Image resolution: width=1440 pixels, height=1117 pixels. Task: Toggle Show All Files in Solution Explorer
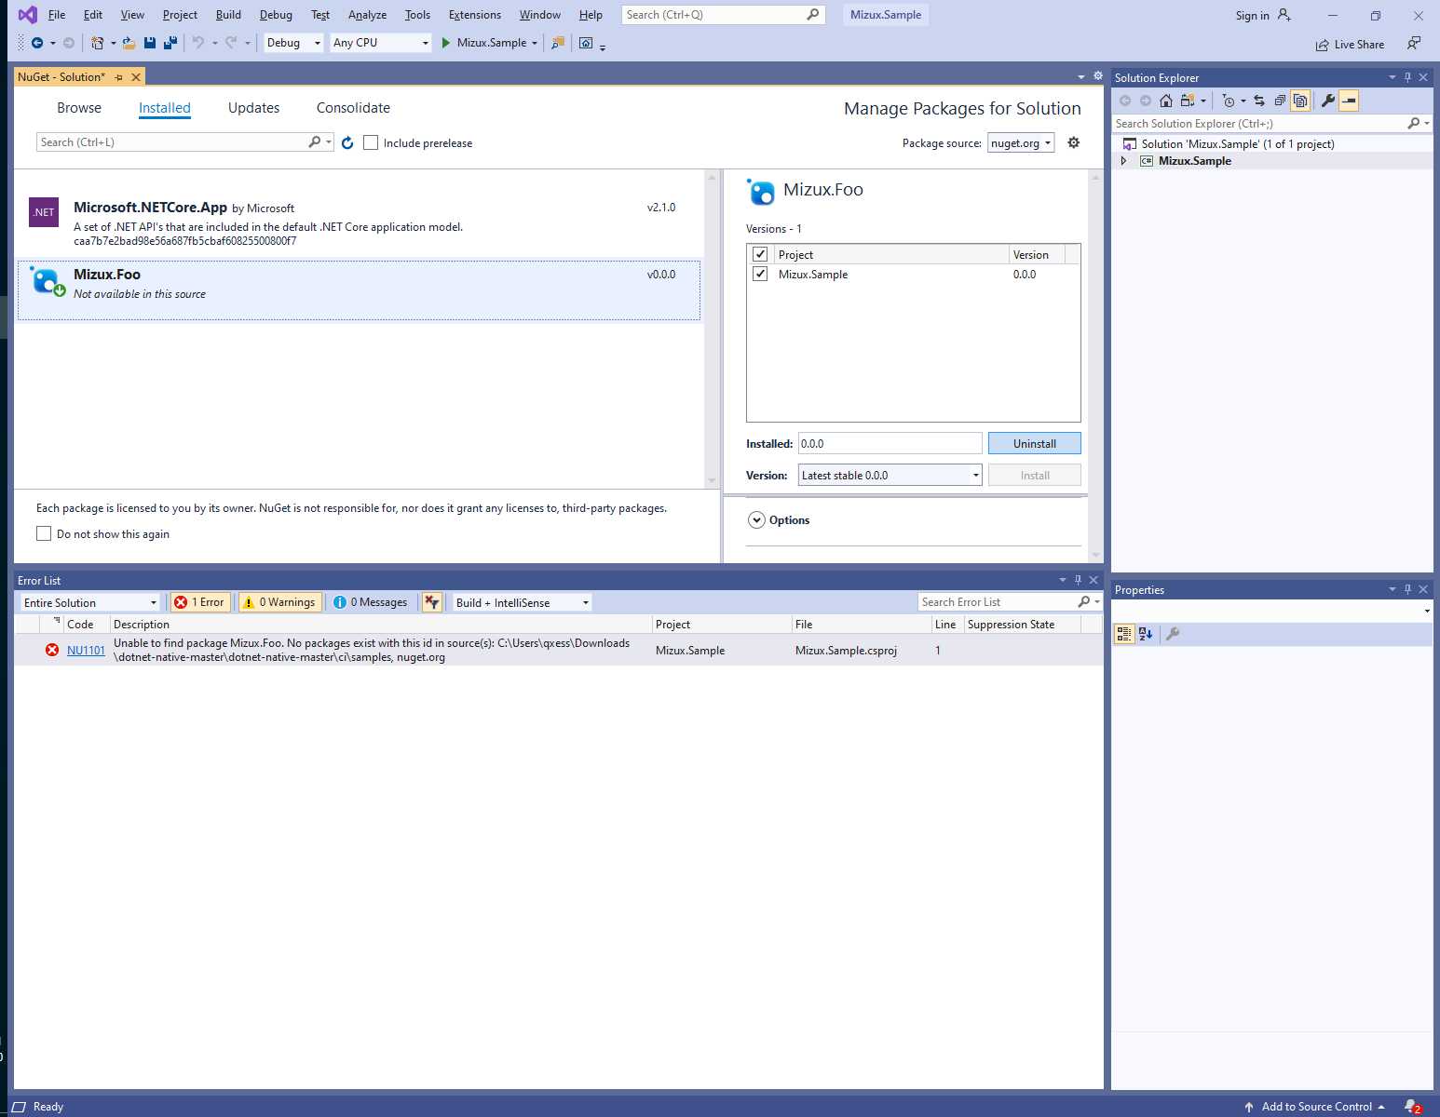(1300, 101)
